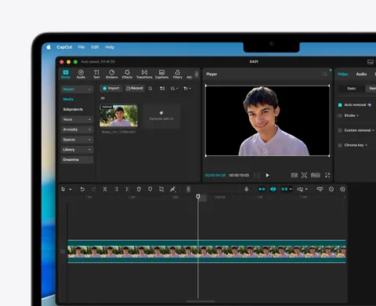Switch the media grid view layout
376x306 pixels.
click(162, 89)
